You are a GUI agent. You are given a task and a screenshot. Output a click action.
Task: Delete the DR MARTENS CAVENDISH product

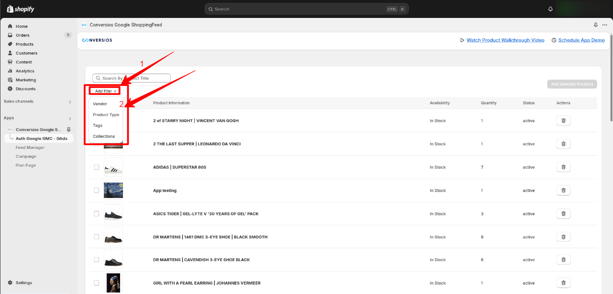563,260
